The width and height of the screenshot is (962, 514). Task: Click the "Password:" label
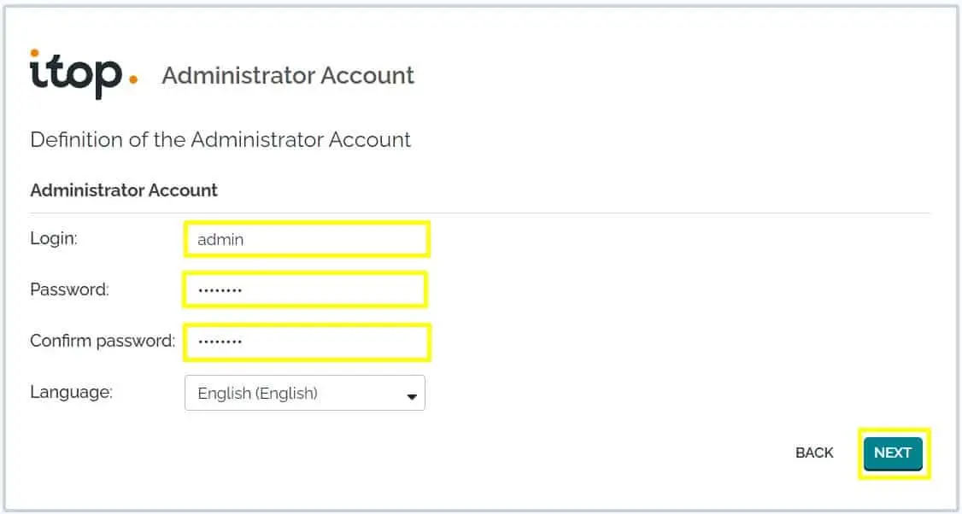point(69,289)
